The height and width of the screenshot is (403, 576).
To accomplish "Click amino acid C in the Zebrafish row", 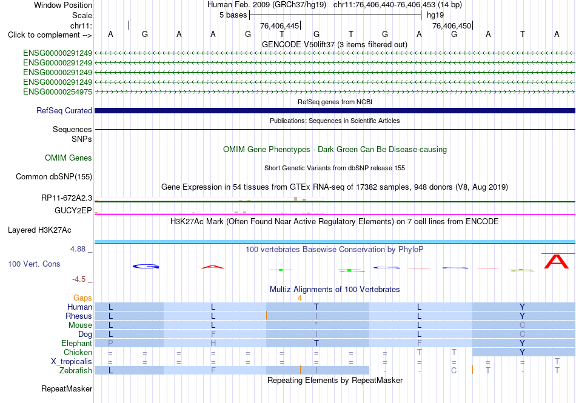I will pyautogui.click(x=454, y=370).
